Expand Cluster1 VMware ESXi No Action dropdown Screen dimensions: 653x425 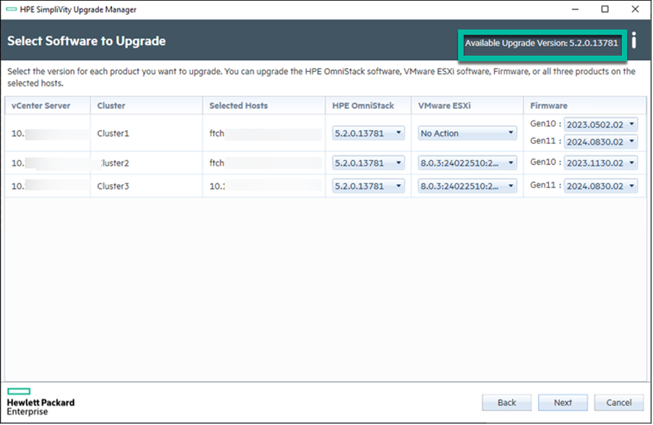pos(467,133)
